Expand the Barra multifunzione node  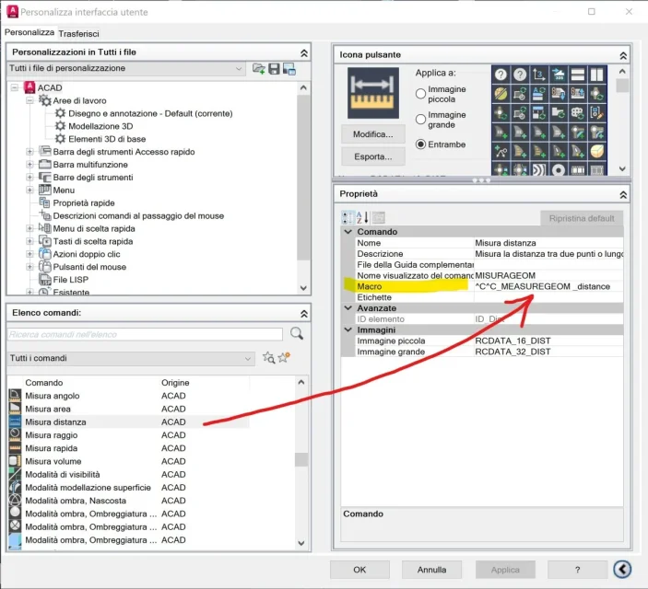pyautogui.click(x=29, y=165)
